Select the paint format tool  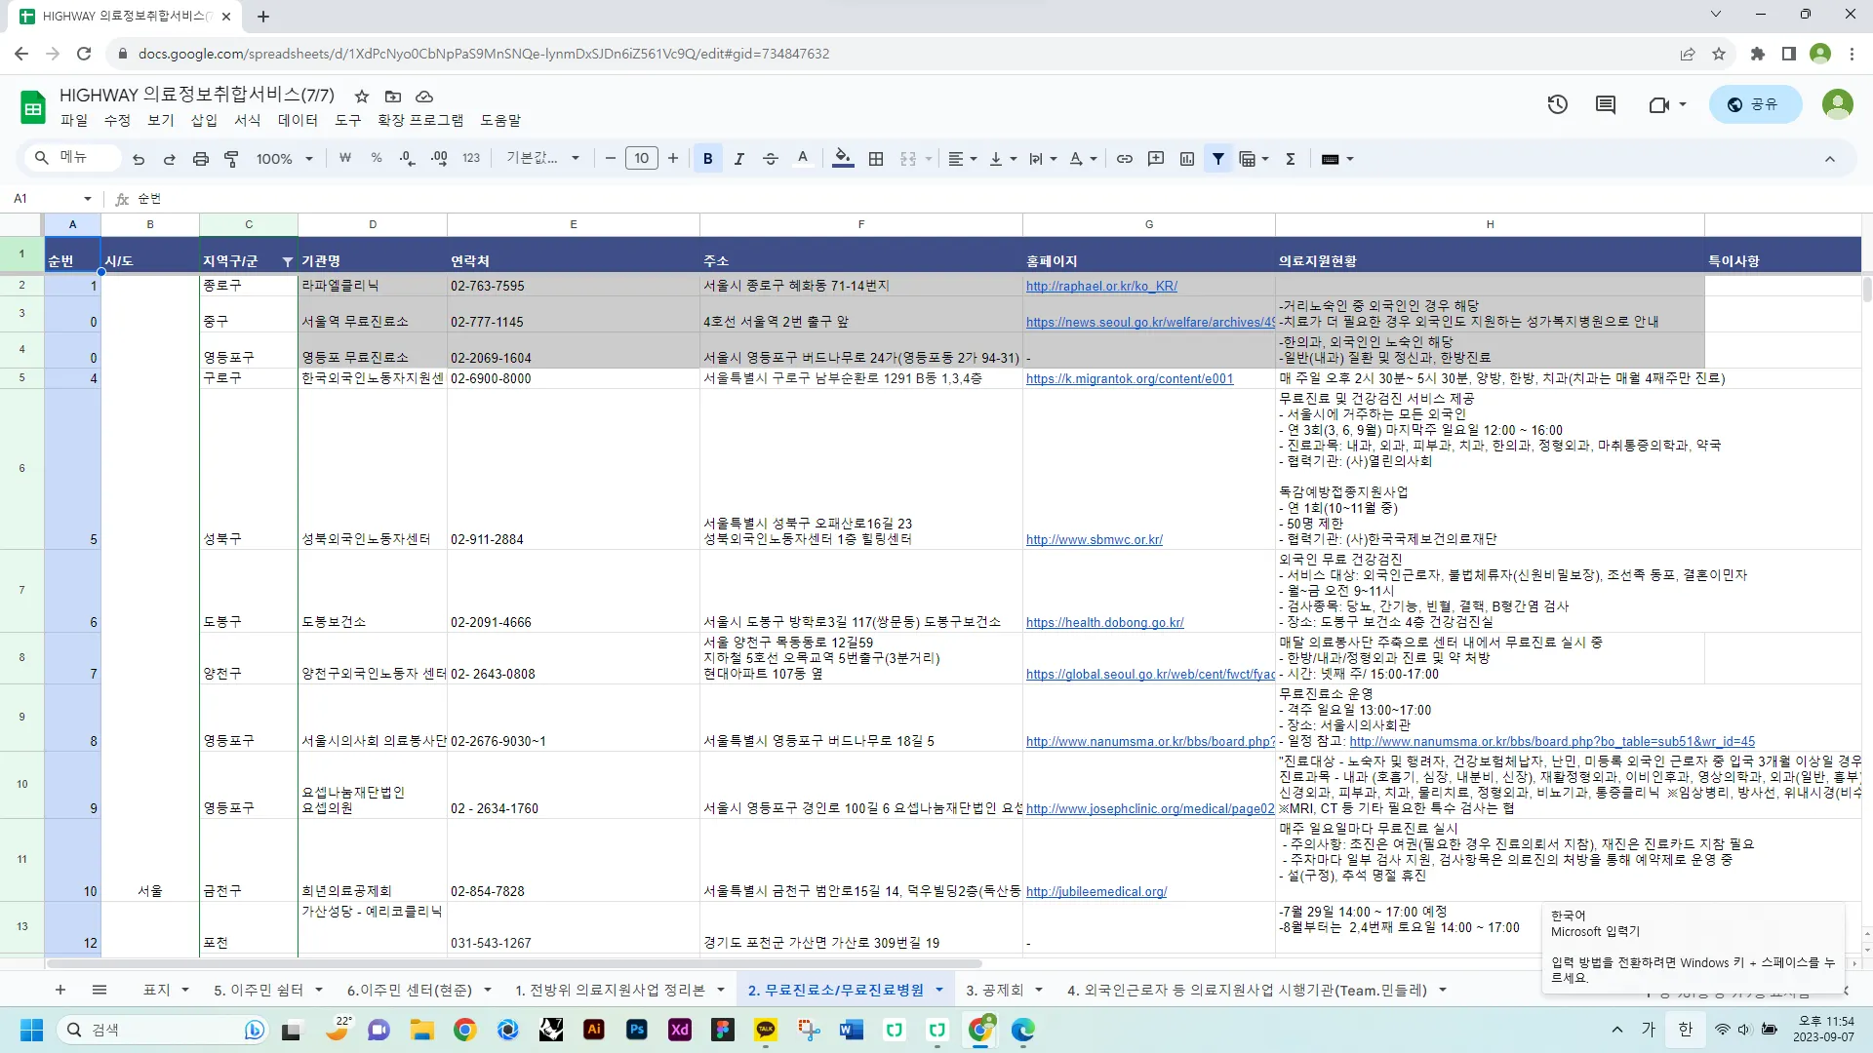click(231, 159)
